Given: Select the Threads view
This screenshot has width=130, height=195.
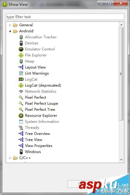Looking at the screenshot, I should pos(32,128).
